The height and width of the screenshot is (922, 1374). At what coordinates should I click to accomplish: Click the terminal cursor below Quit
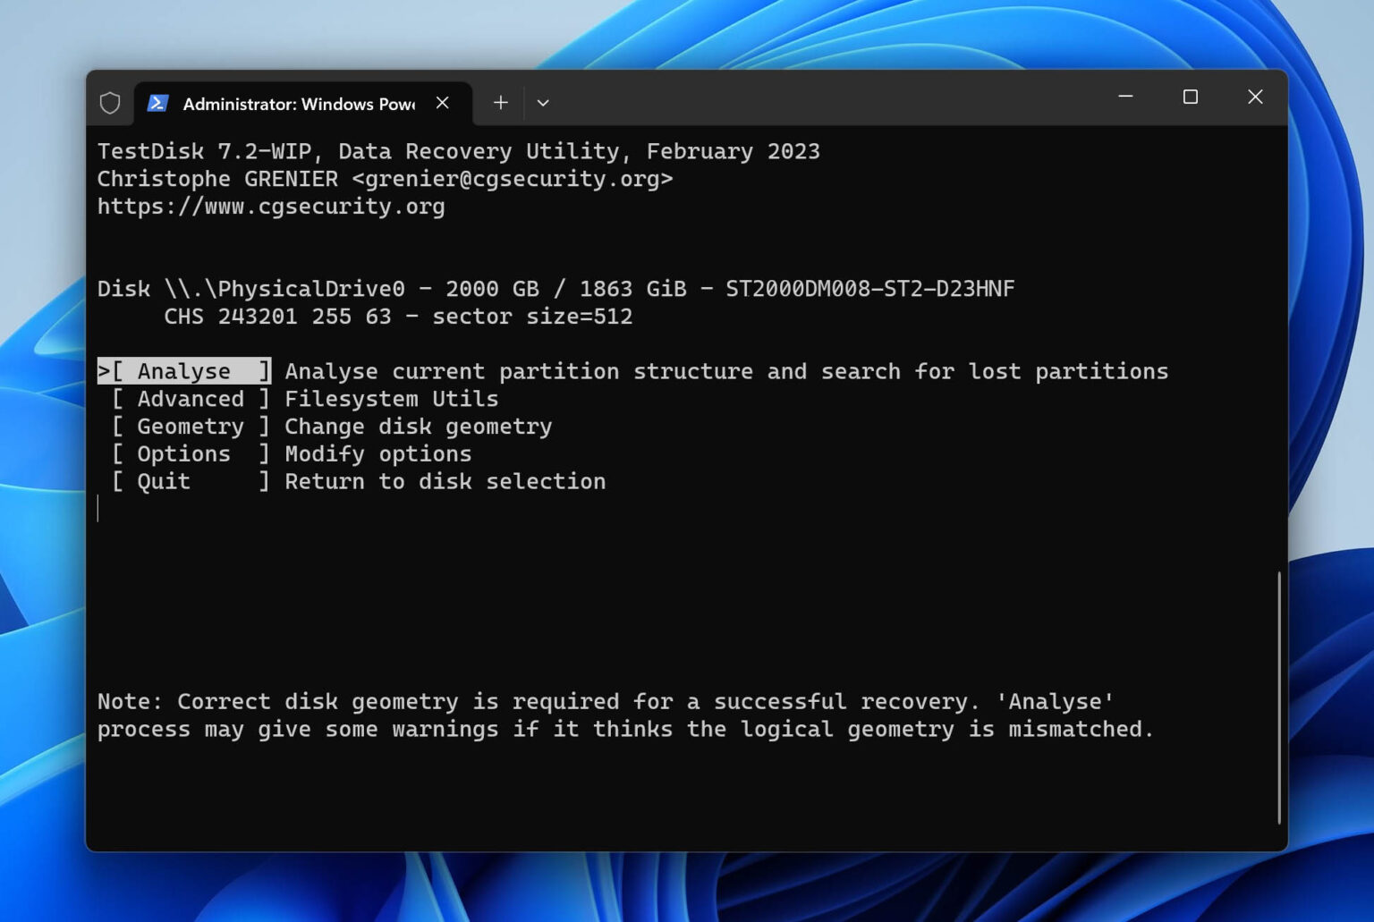coord(100,510)
